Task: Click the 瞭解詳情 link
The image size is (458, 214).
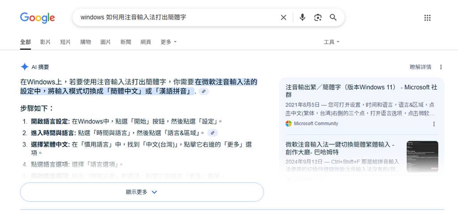Action: pyautogui.click(x=420, y=67)
